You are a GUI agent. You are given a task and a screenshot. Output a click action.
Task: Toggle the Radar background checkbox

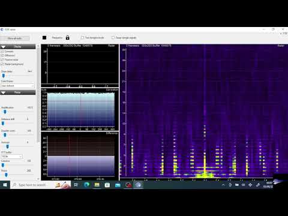pyautogui.click(x=2, y=64)
